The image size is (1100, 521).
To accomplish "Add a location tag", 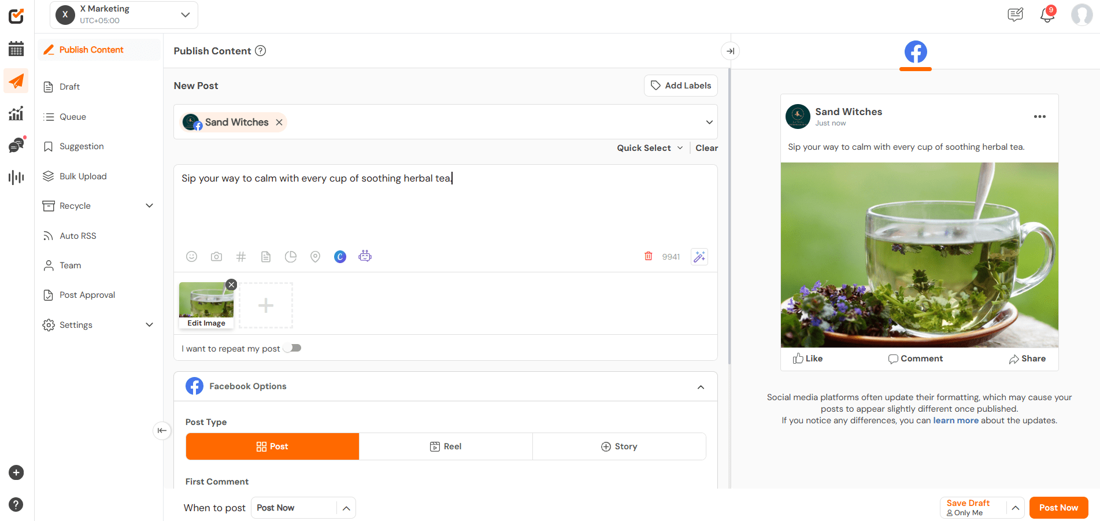I will (315, 256).
